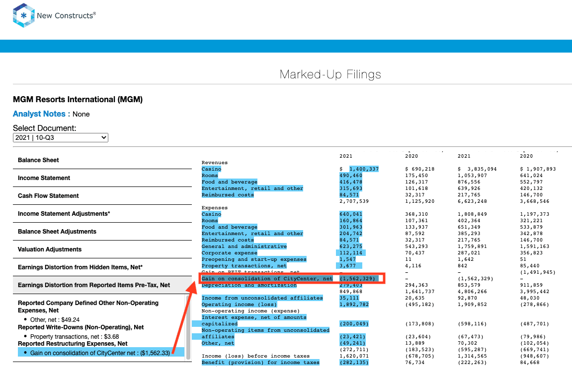The image size is (572, 367).
Task: Click the Rooms revenue value 490,460
Action: (x=350, y=176)
